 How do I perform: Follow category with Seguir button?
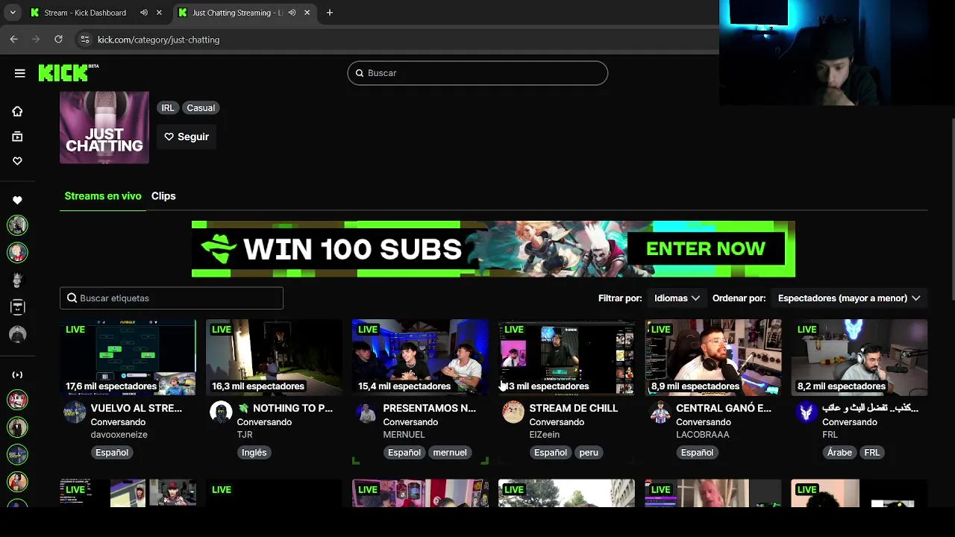tap(187, 136)
